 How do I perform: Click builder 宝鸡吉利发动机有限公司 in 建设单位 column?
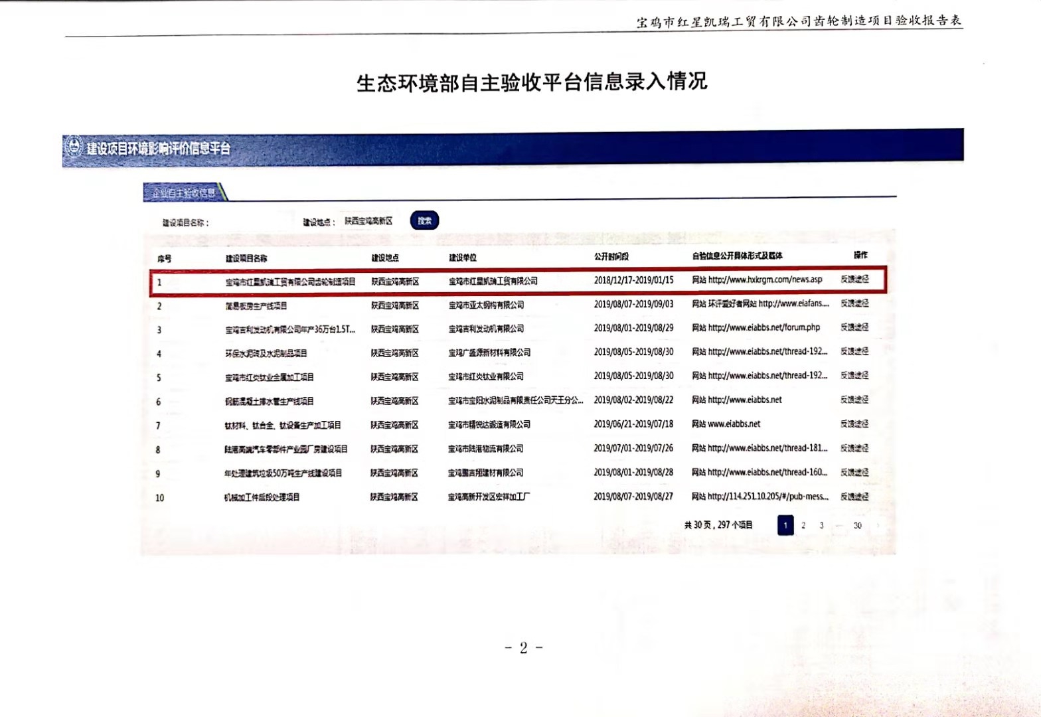pos(487,329)
